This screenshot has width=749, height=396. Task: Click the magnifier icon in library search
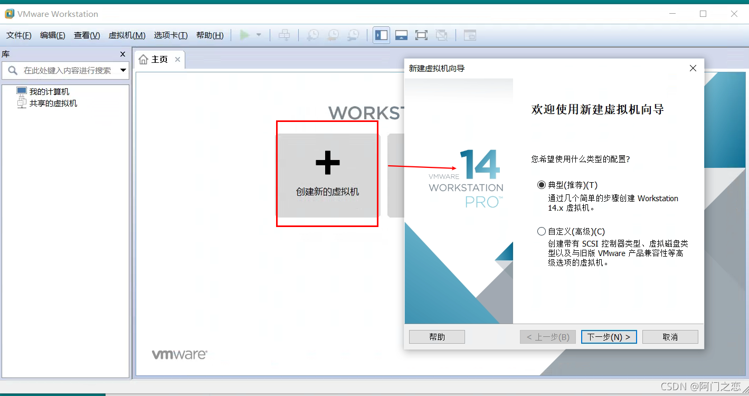point(13,70)
